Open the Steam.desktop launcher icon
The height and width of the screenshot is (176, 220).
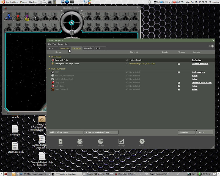coord(15,147)
